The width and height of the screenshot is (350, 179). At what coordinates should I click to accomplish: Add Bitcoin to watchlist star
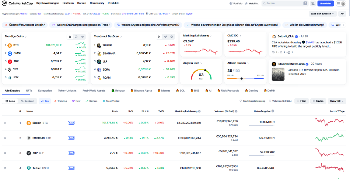pos(5,123)
